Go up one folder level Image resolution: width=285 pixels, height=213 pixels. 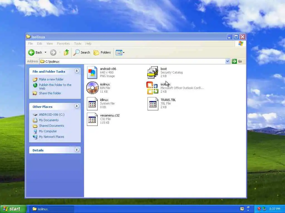66,52
